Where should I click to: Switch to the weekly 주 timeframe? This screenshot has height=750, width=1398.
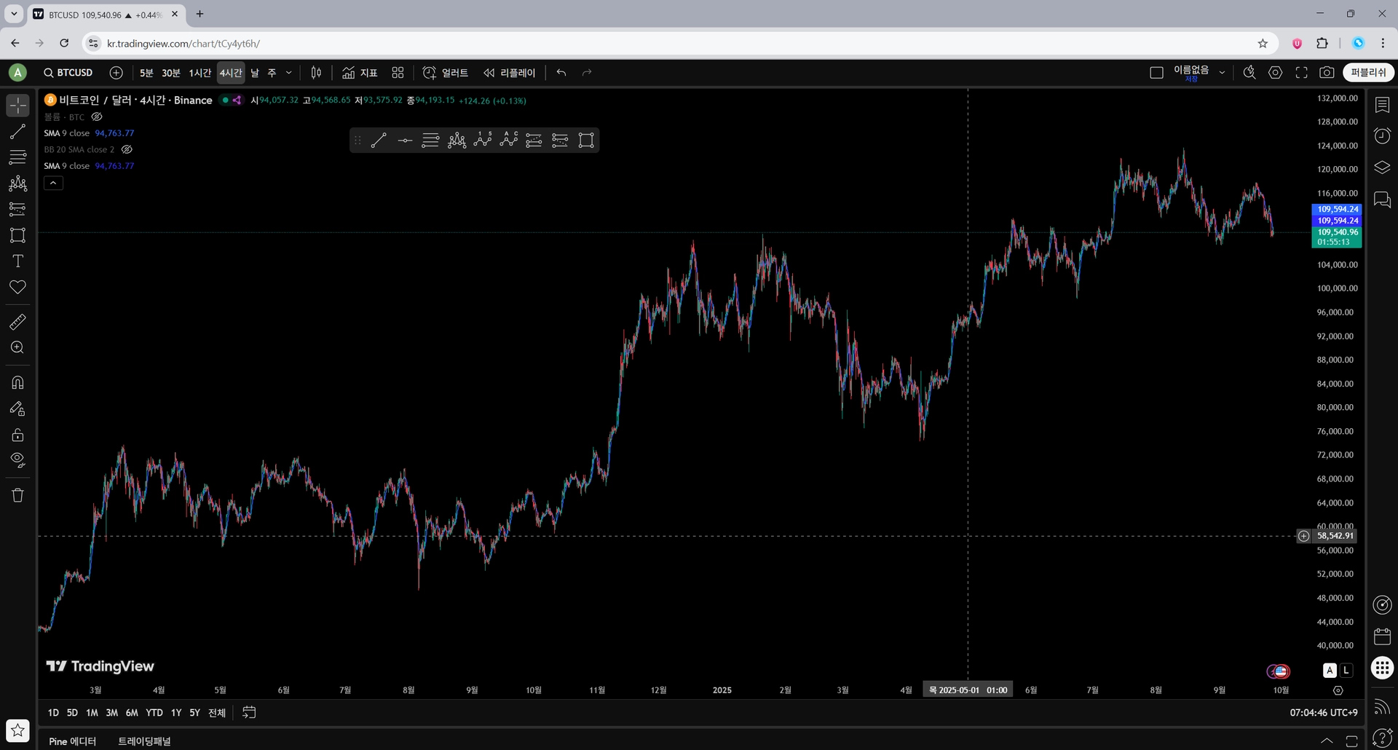coord(272,73)
